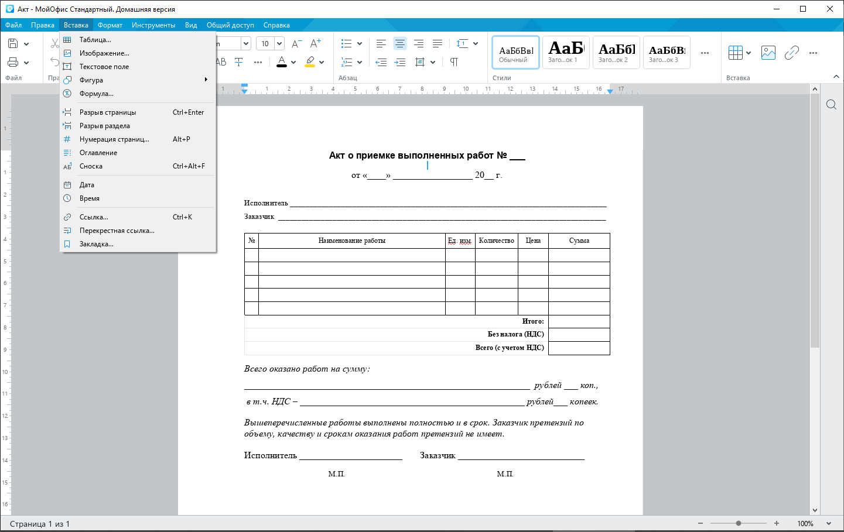The width and height of the screenshot is (844, 532).
Task: Choose Формула... menu entry
Action: point(138,94)
